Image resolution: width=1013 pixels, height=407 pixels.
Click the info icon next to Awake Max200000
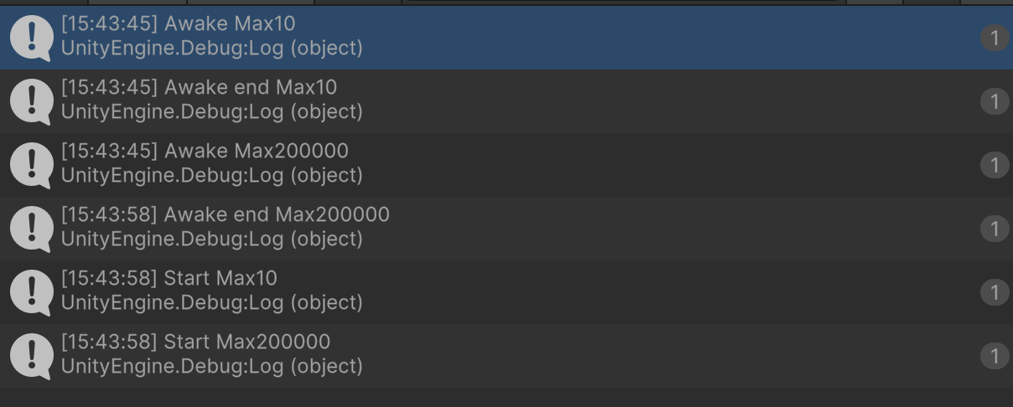(31, 165)
